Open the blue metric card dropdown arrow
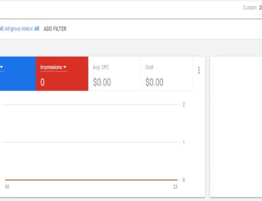 (x=2, y=67)
